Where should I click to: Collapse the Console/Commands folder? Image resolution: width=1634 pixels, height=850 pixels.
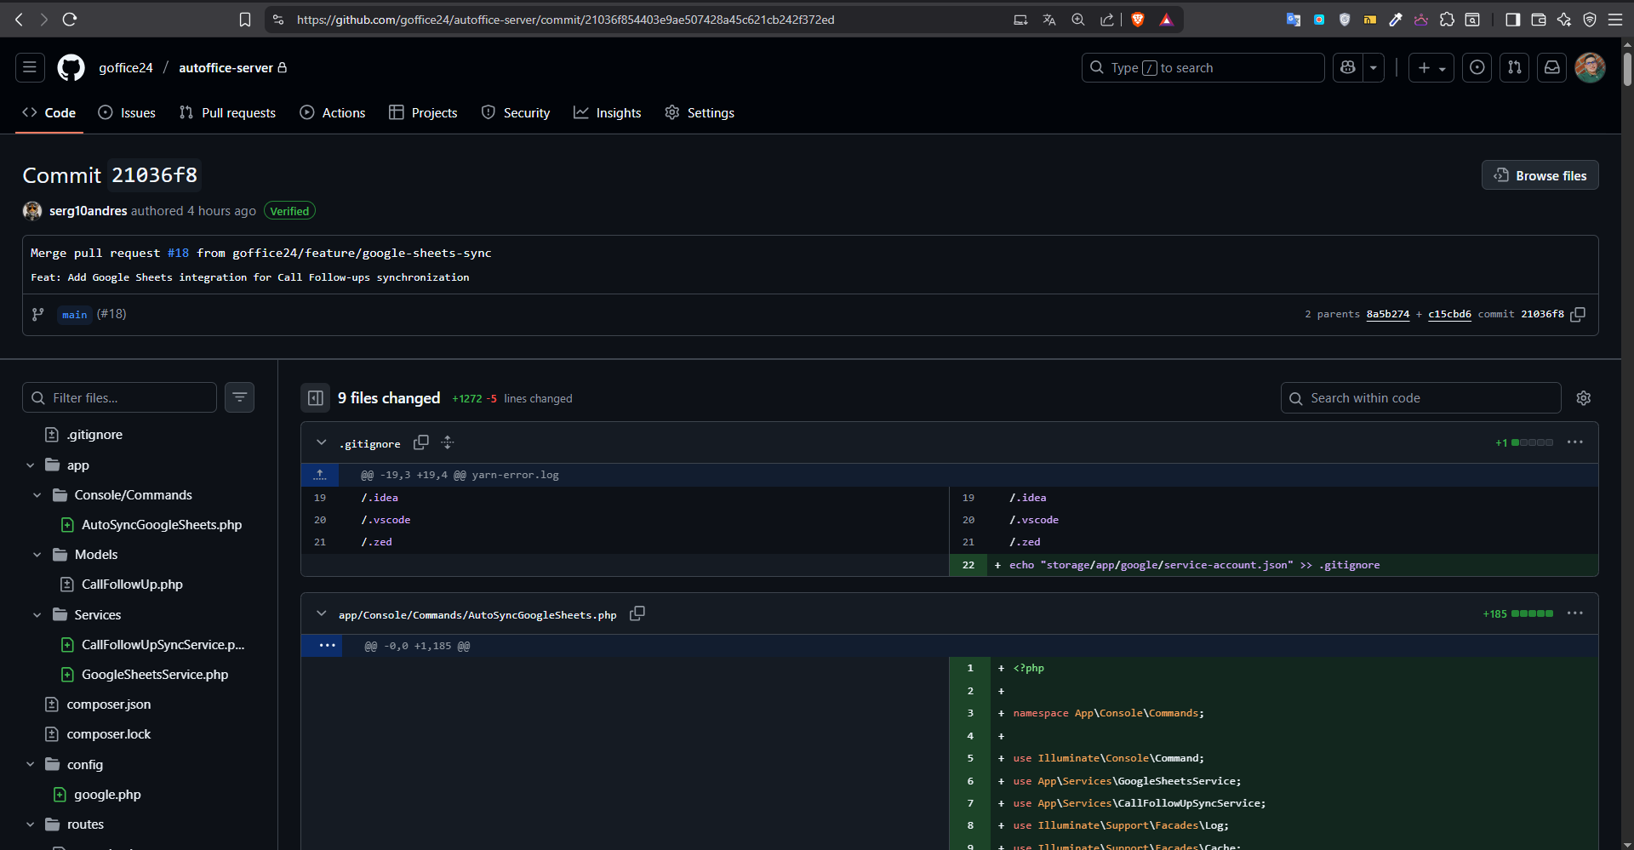tap(37, 495)
